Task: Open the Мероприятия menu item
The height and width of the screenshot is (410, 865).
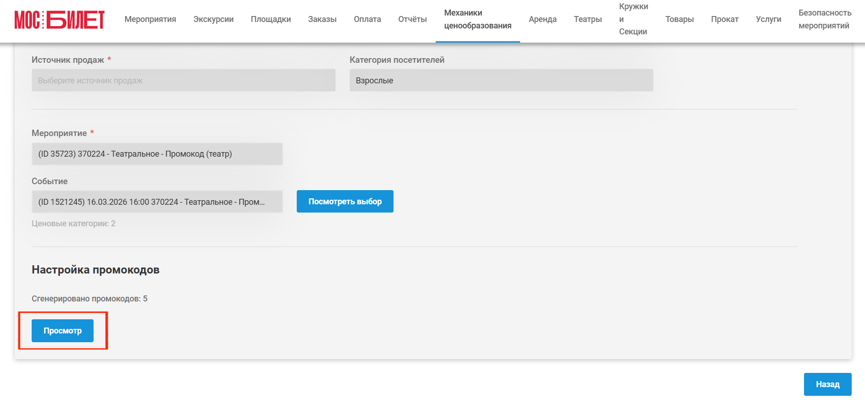Action: (150, 19)
